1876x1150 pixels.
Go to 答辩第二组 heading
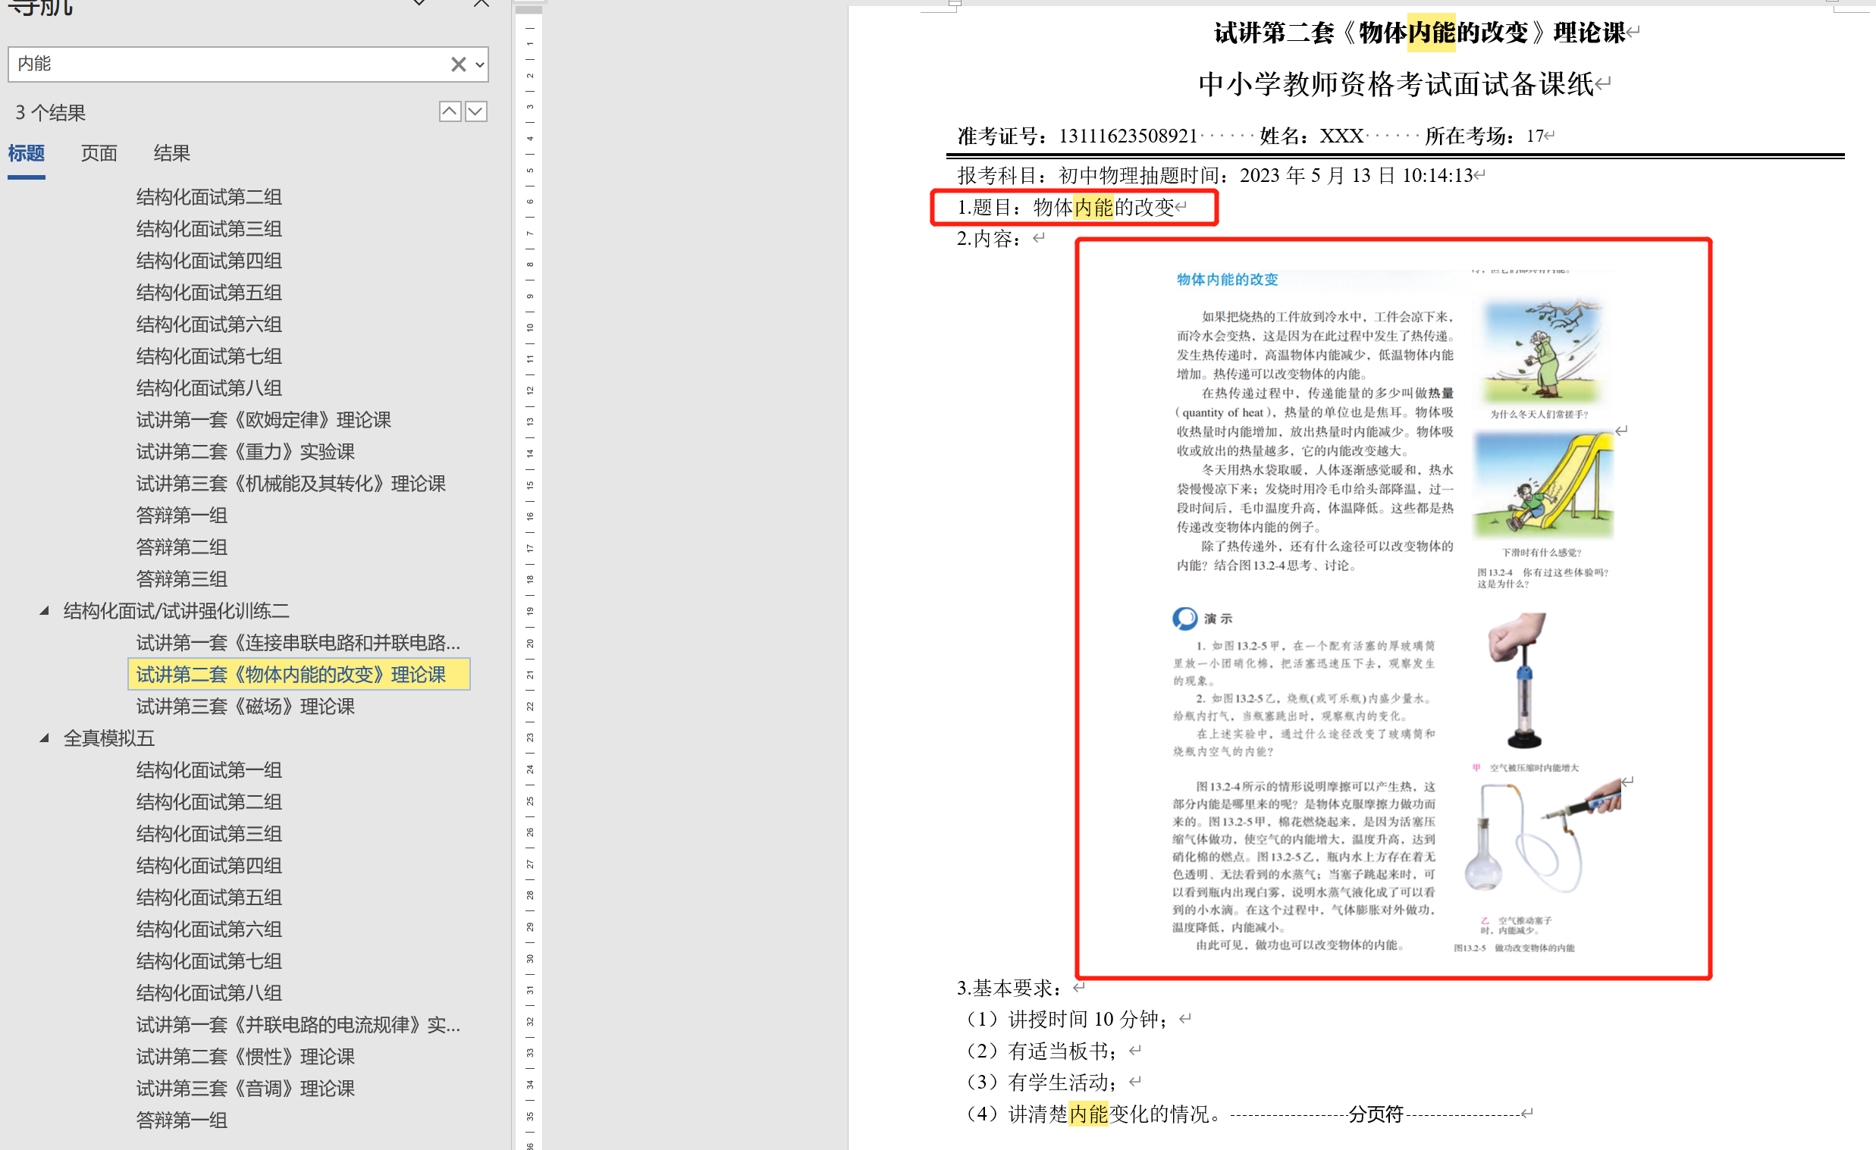click(x=181, y=547)
